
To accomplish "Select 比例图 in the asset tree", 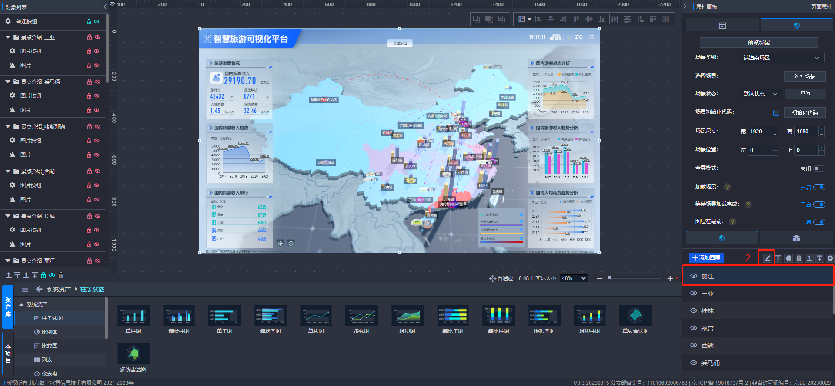I will [49, 332].
